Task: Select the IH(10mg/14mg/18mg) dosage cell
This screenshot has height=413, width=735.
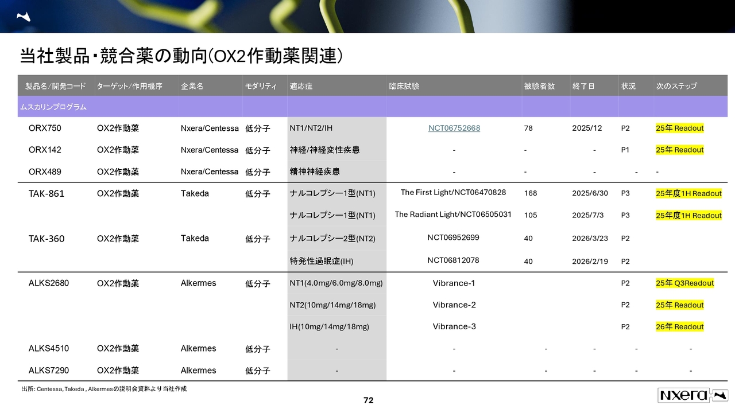Action: 330,327
